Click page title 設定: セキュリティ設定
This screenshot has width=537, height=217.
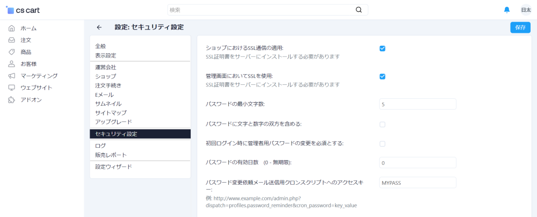(149, 27)
